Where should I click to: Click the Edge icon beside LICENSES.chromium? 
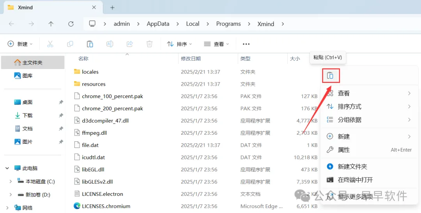[x=77, y=206]
